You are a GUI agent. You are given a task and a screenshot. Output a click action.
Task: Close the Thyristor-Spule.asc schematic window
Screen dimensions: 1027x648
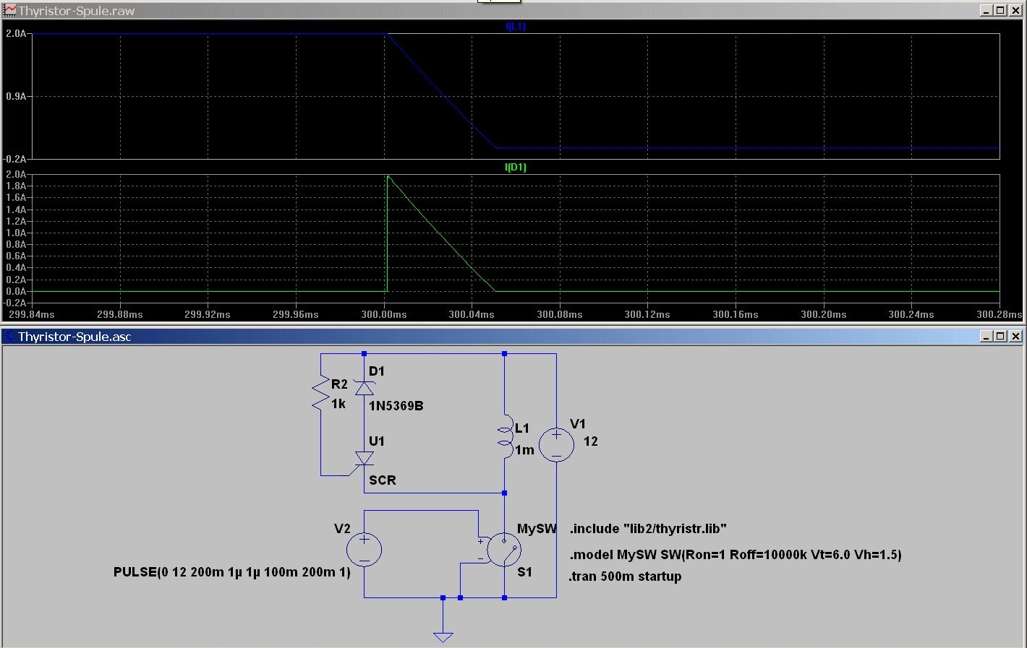coord(1015,336)
